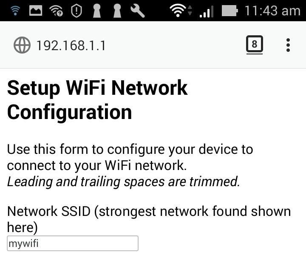Open the tab switcher showing 8 tabs
Screen dimensions: 306x255
[254, 44]
